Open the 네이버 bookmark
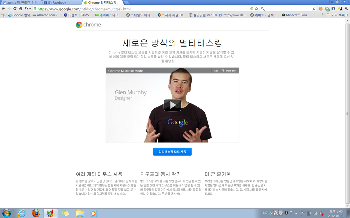The height and width of the screenshot is (218, 350). coord(108,15)
